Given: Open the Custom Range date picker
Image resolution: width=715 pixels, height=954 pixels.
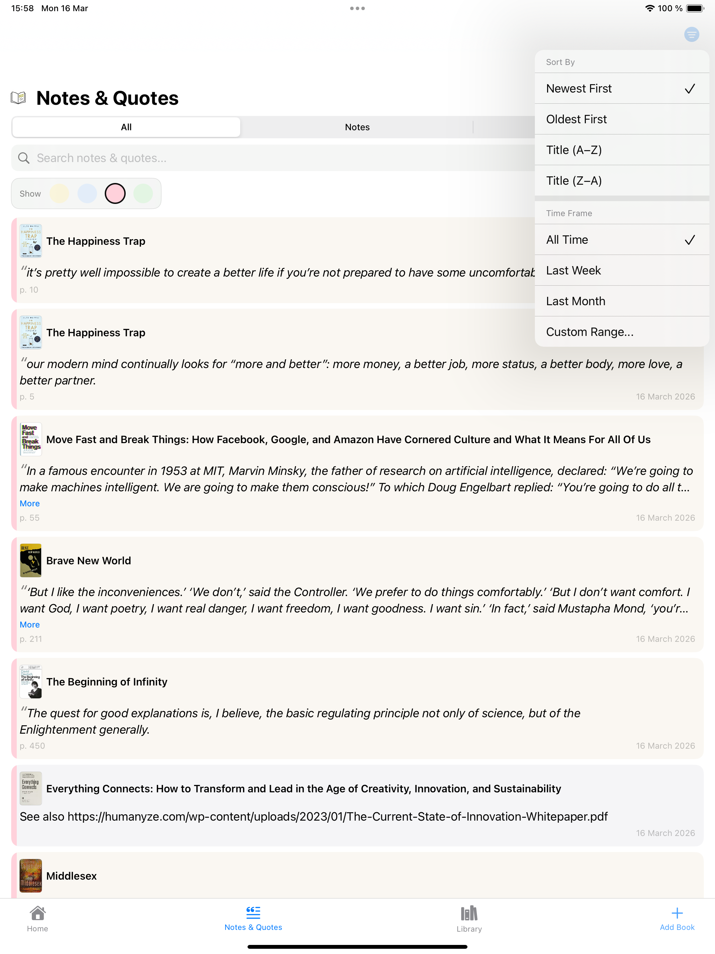Looking at the screenshot, I should tap(590, 331).
